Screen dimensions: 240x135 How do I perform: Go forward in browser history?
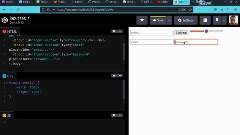tap(11, 10)
